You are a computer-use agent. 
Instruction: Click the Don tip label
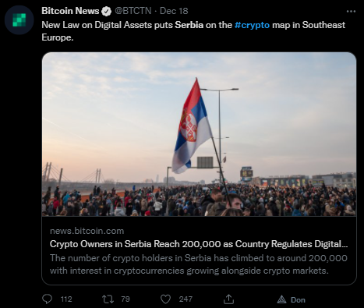(x=298, y=299)
